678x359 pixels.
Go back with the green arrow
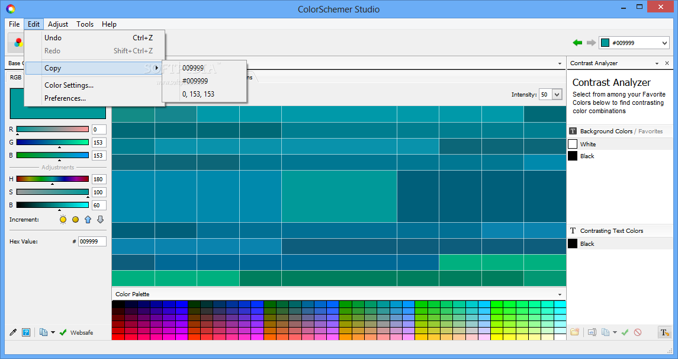click(x=577, y=43)
